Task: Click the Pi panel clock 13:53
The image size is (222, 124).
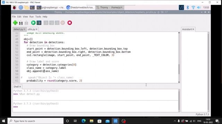Action: 206,8
